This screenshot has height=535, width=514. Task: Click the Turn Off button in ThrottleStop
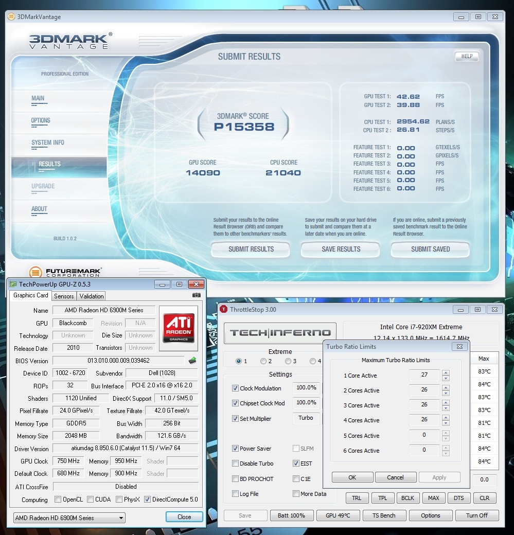(x=477, y=515)
